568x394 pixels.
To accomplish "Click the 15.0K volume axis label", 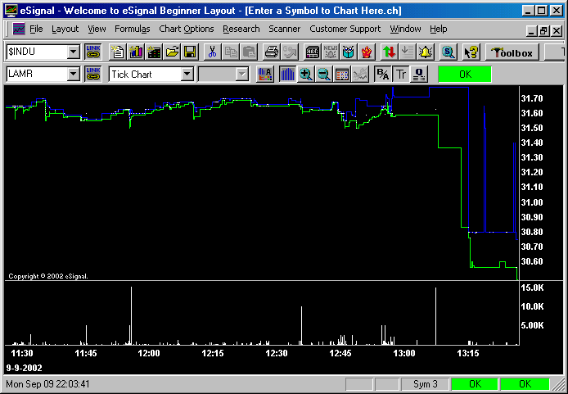I will 533,288.
